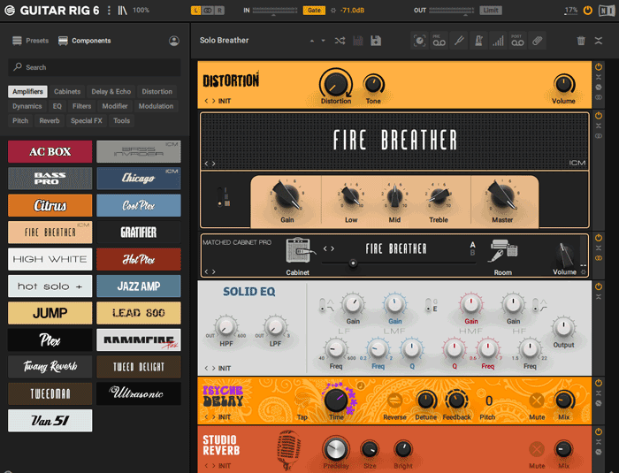Viewport: 619px width, 473px height.
Task: Open the tuner tool in the toolbar
Action: pyautogui.click(x=458, y=41)
